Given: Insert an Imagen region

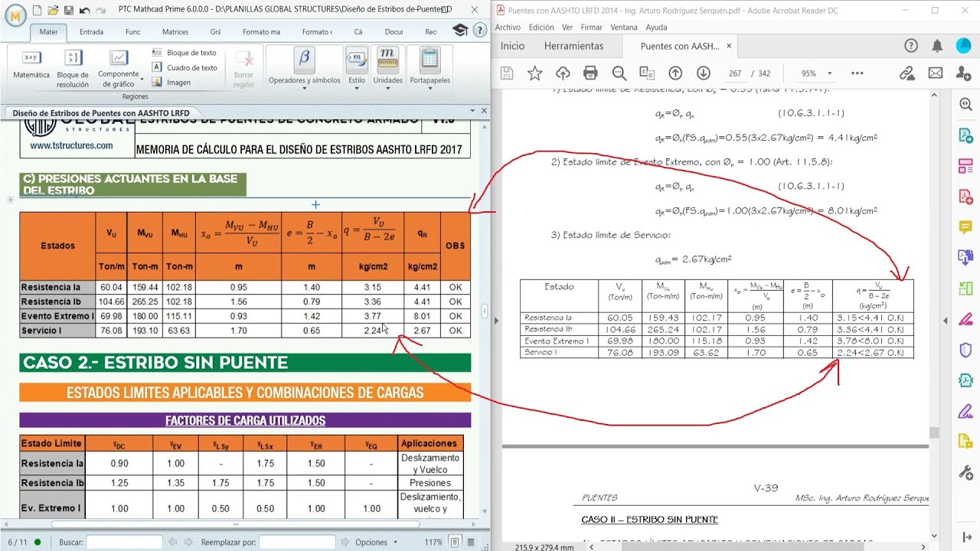Looking at the screenshot, I should coord(171,82).
